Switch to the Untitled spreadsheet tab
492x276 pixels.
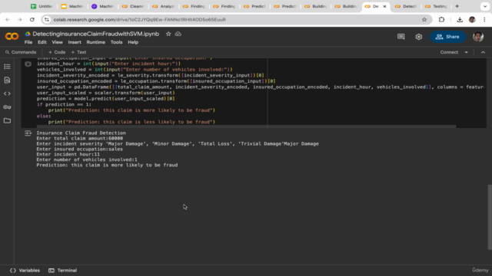(42, 6)
